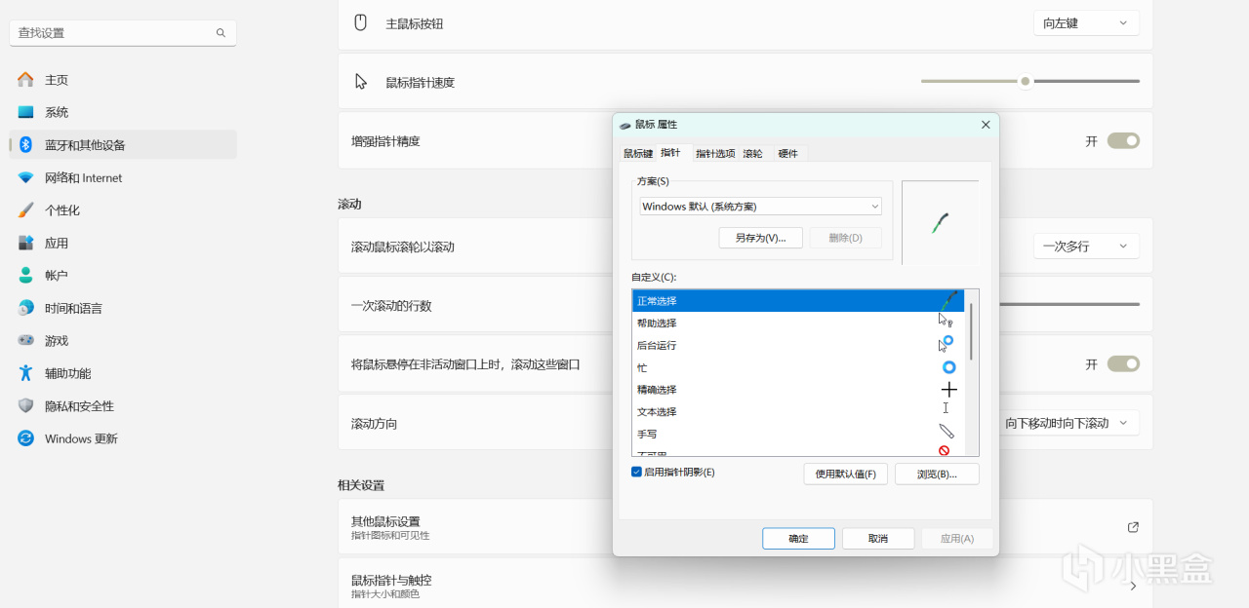
Task: Click the I-beam cursor icon for 文本选择
Action: point(946,408)
